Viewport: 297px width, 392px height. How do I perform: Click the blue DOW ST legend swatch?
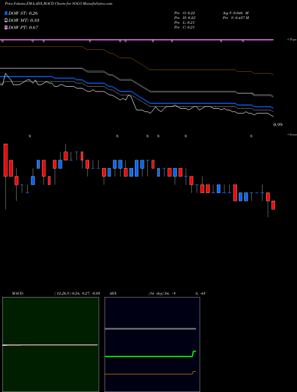click(6, 13)
